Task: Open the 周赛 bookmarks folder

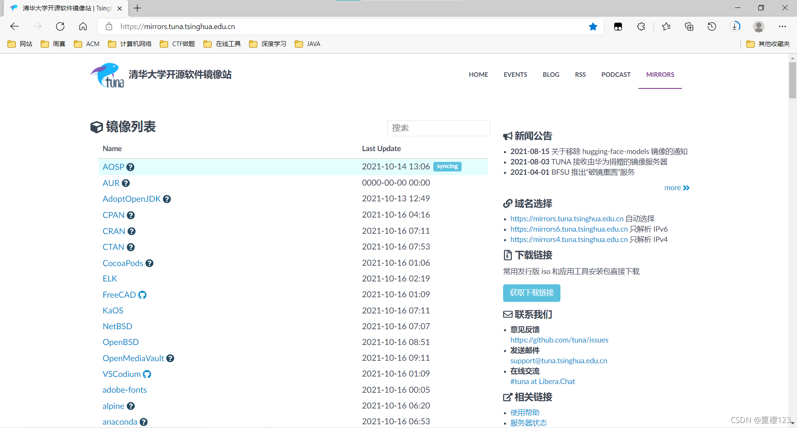Action: (x=53, y=44)
